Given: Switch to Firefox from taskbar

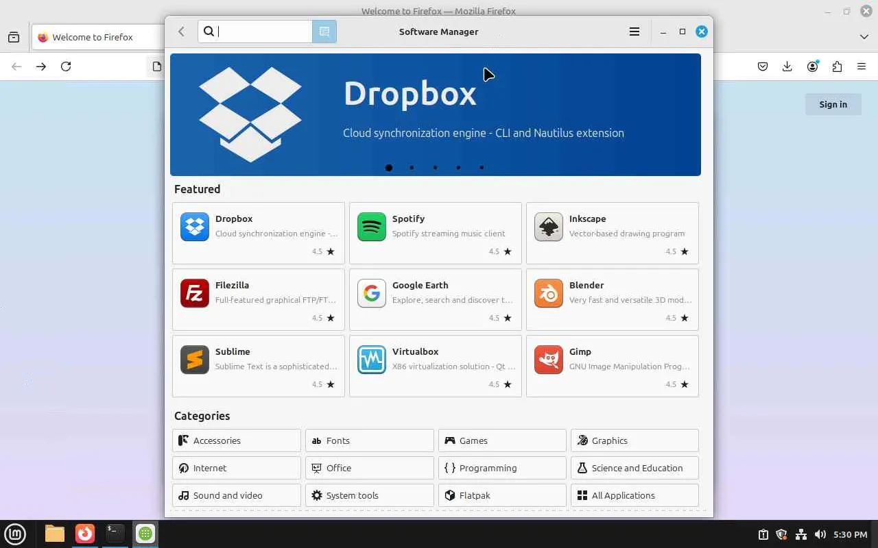Looking at the screenshot, I should [x=85, y=534].
